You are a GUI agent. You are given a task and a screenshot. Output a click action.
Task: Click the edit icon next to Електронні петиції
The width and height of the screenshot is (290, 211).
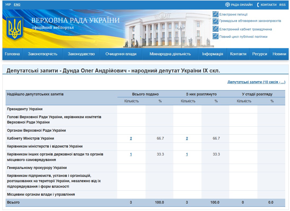tap(215, 14)
